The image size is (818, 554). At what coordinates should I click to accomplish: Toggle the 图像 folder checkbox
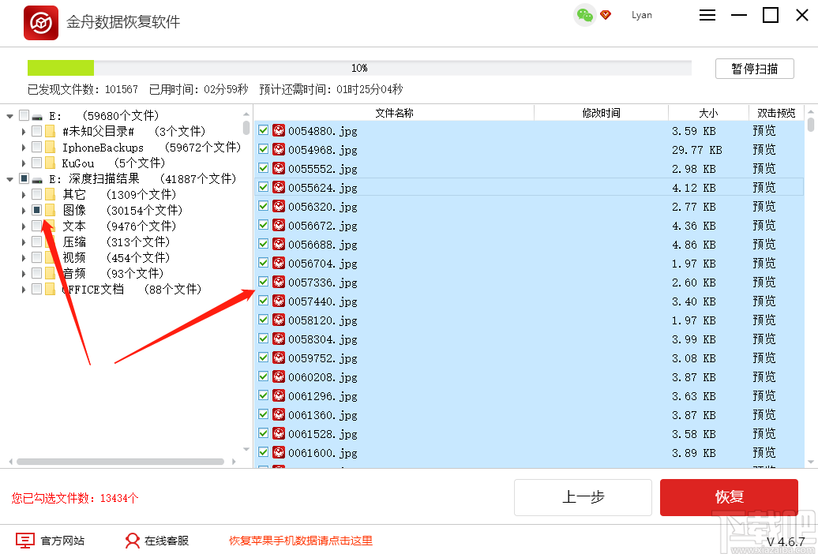36,210
